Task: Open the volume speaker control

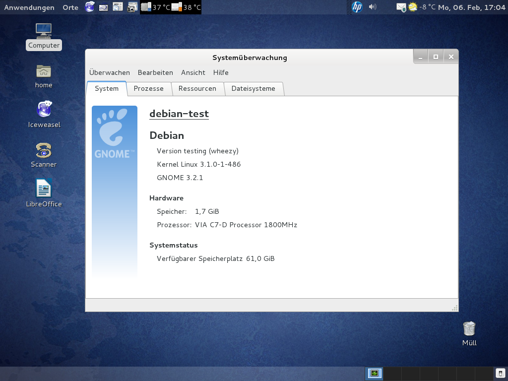Action: (373, 7)
